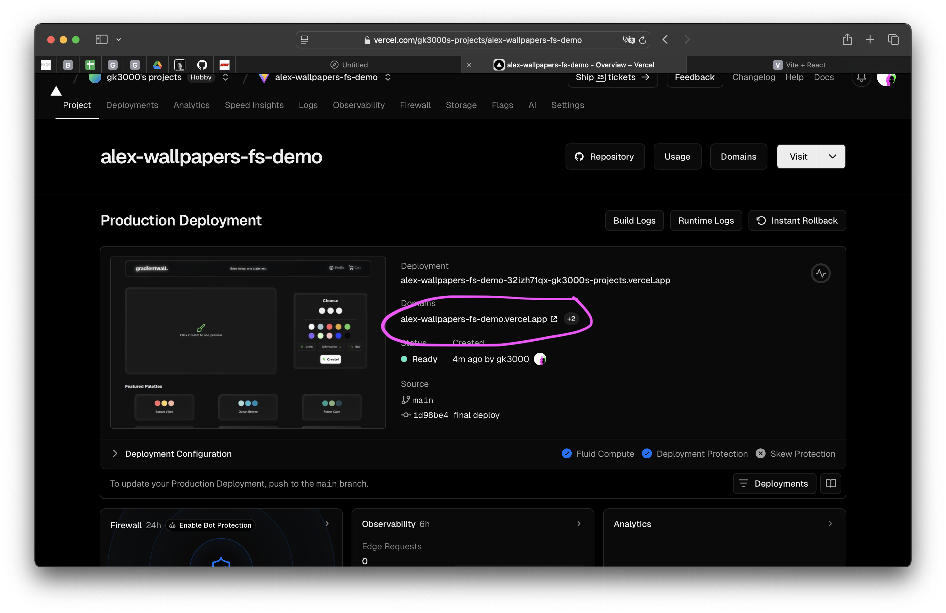Close the alex-wallpapers-fs-demo Vercel tab
The width and height of the screenshot is (946, 613).
coord(469,65)
